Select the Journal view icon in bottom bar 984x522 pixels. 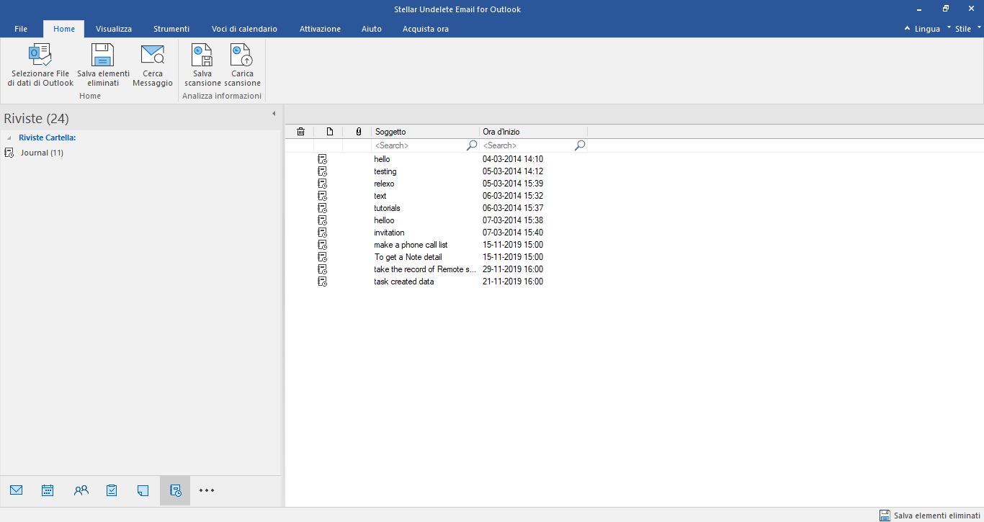(175, 490)
